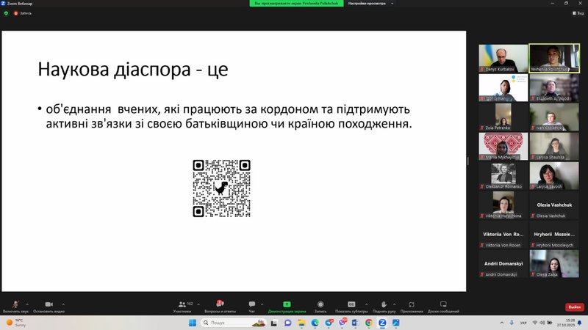This screenshot has height=330, width=588.
Task: Select Ivan Kozlatnyk video thumbnail
Action: [554, 117]
